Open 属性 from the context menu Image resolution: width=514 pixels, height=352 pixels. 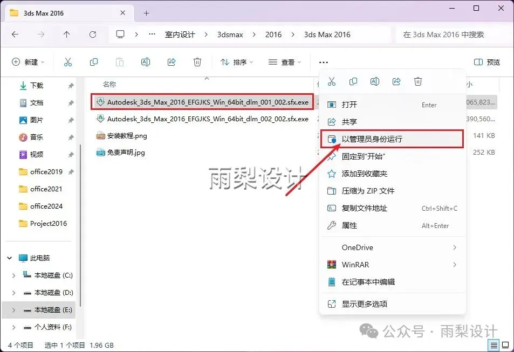tap(393, 225)
